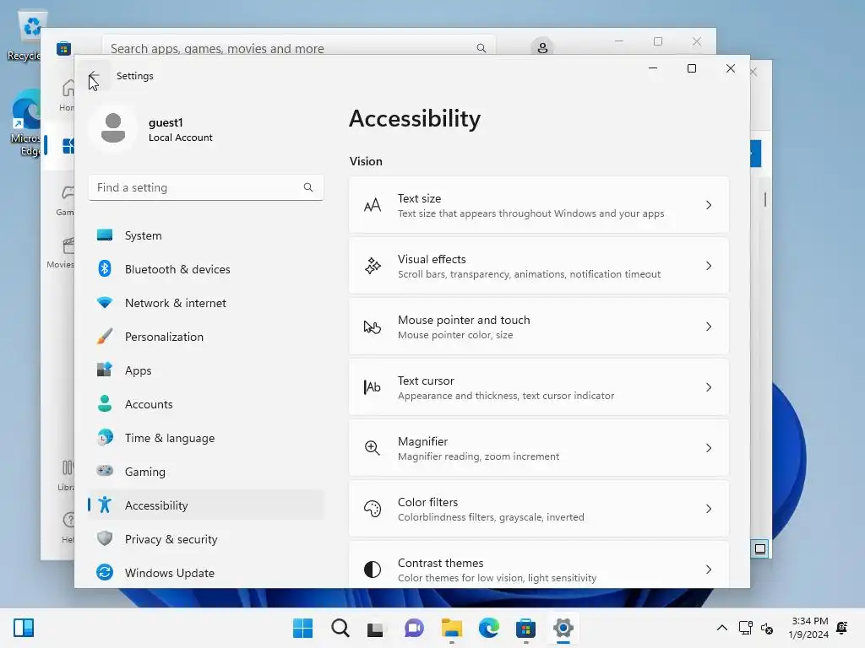865x648 pixels.
Task: Expand the Magnifier chevron
Action: [x=709, y=448]
